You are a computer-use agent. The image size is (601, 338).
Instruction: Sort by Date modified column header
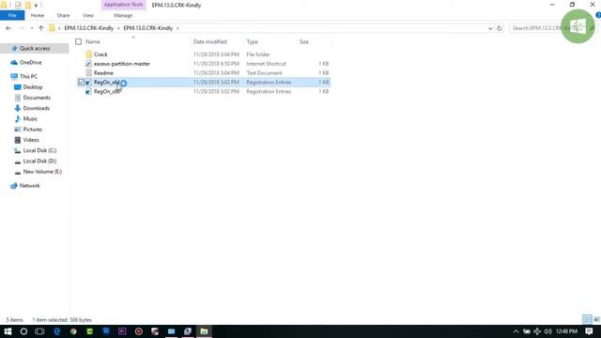coord(209,41)
